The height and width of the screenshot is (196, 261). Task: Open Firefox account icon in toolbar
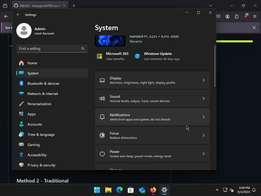[227, 16]
